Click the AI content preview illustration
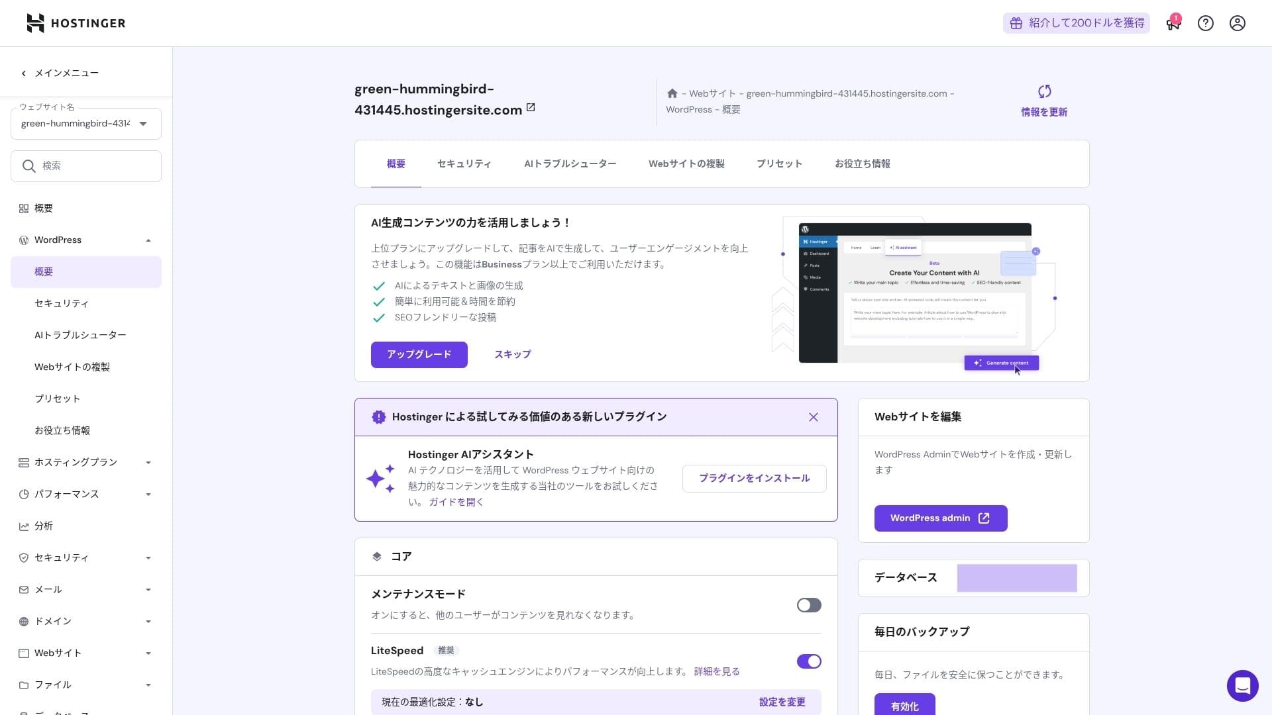Screen dimensions: 1272x715 (915, 295)
